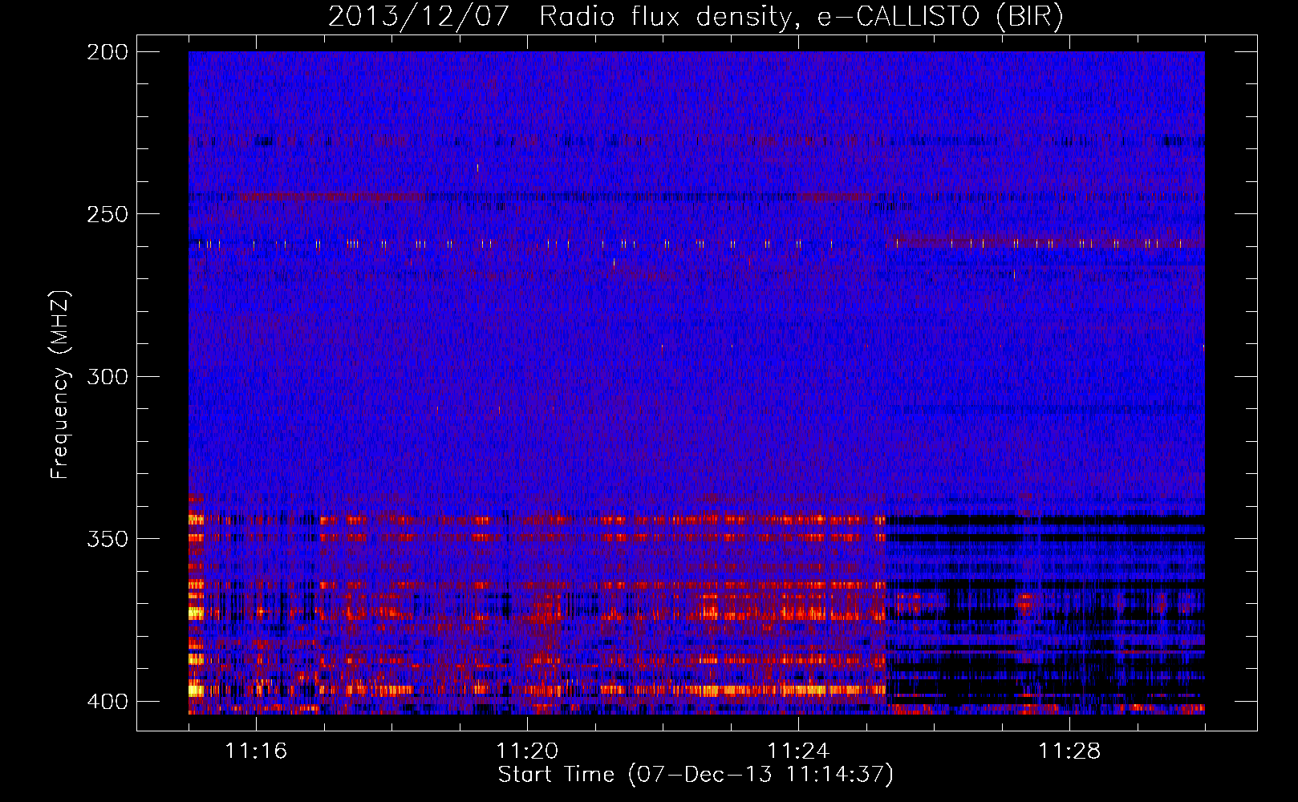Screen dimensions: 1298x802
Task: Click the 'Start Time (07-Dec-13 11:14:37)' axis label
Action: point(696,775)
